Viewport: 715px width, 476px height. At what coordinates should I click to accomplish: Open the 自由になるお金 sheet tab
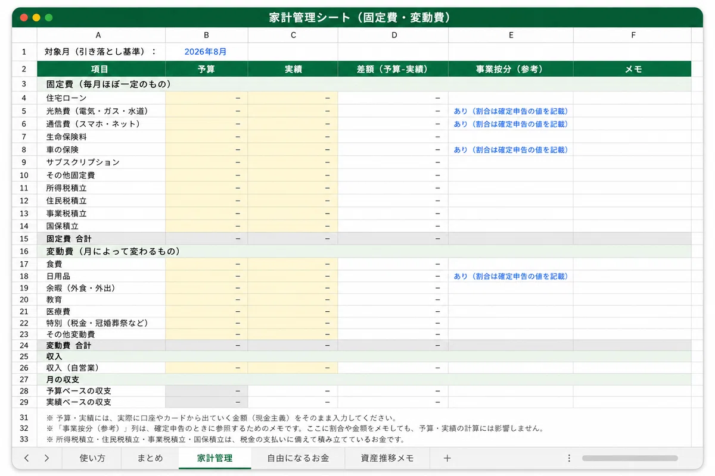tap(298, 458)
